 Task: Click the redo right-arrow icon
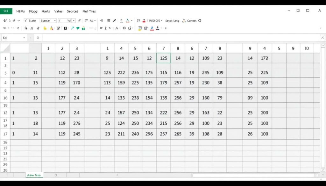pos(14,21)
